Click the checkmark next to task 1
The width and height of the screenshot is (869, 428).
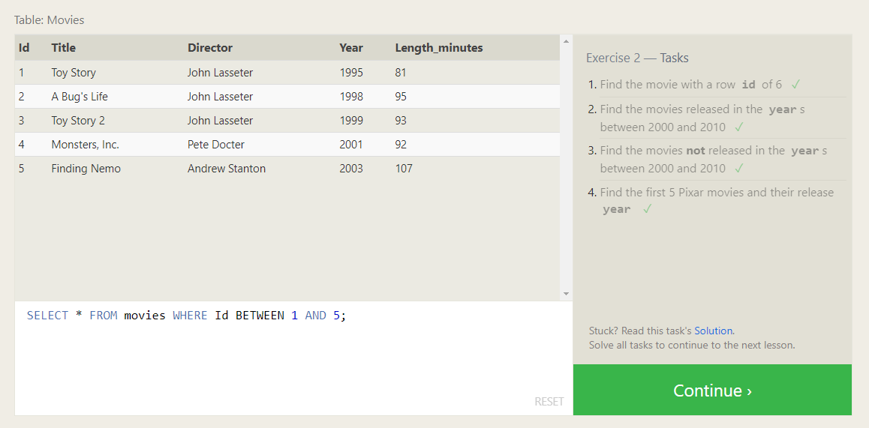tap(795, 85)
